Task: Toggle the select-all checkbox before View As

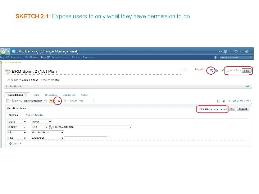Action: 8,101
